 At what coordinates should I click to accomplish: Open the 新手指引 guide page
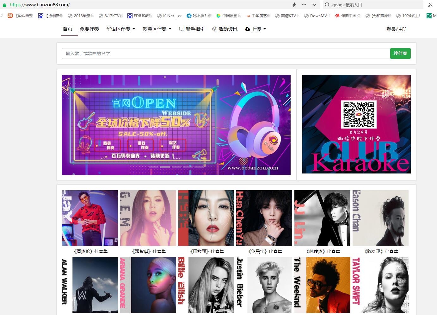192,29
